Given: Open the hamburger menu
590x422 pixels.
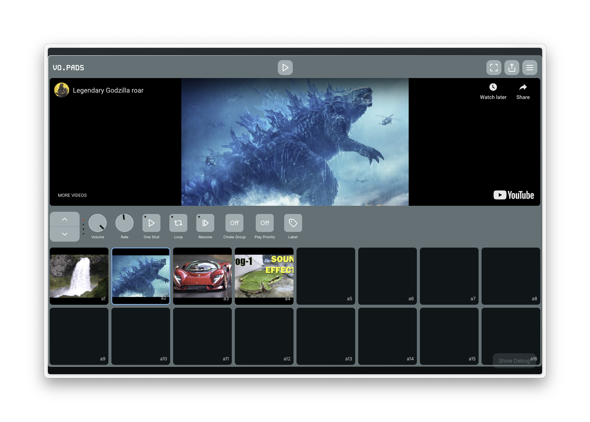Looking at the screenshot, I should 529,68.
